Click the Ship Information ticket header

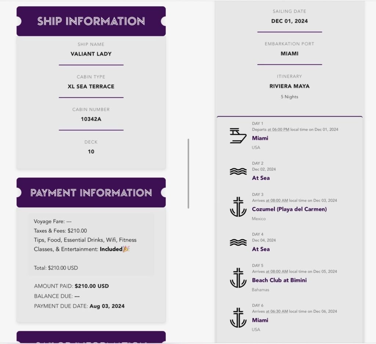coord(91,21)
